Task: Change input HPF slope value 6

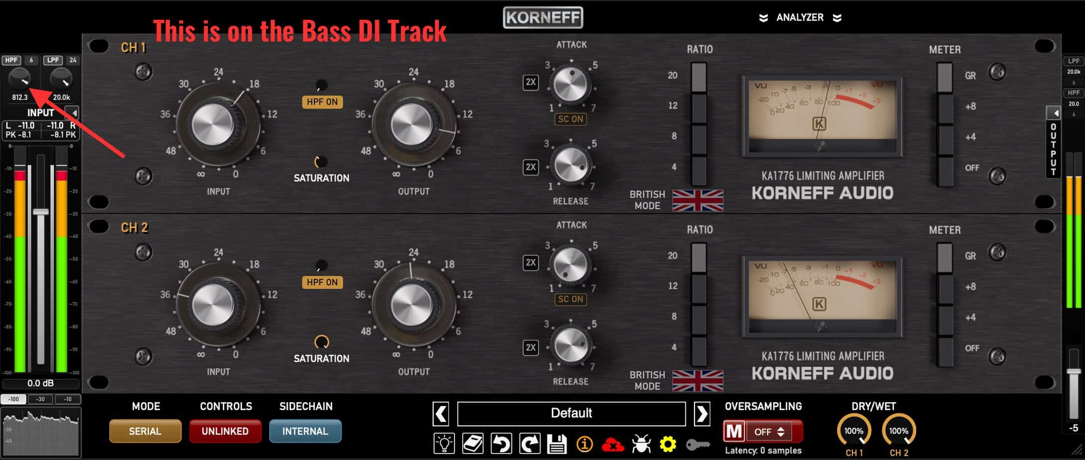Action: (x=31, y=60)
